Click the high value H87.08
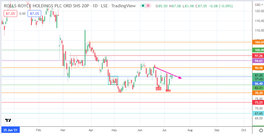The width and height of the screenshot is (264, 134). pyautogui.click(x=175, y=6)
